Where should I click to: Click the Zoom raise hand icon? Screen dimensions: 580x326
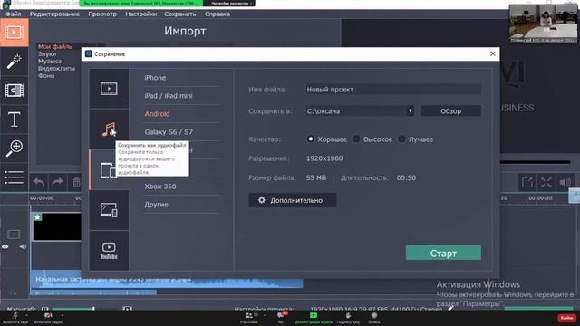pos(348,316)
